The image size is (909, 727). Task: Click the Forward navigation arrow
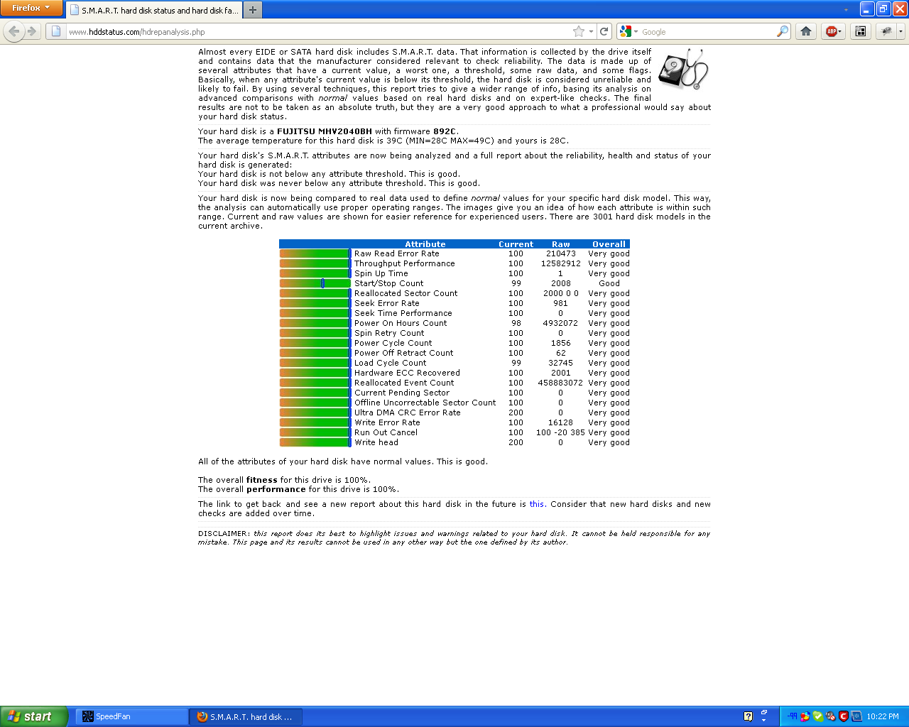tap(31, 31)
